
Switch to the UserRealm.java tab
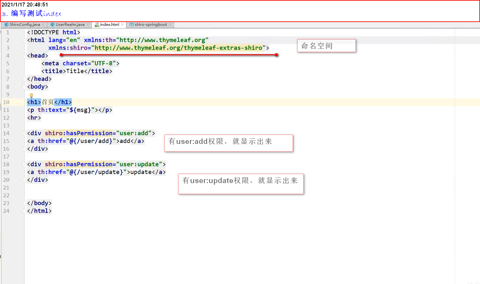point(70,25)
